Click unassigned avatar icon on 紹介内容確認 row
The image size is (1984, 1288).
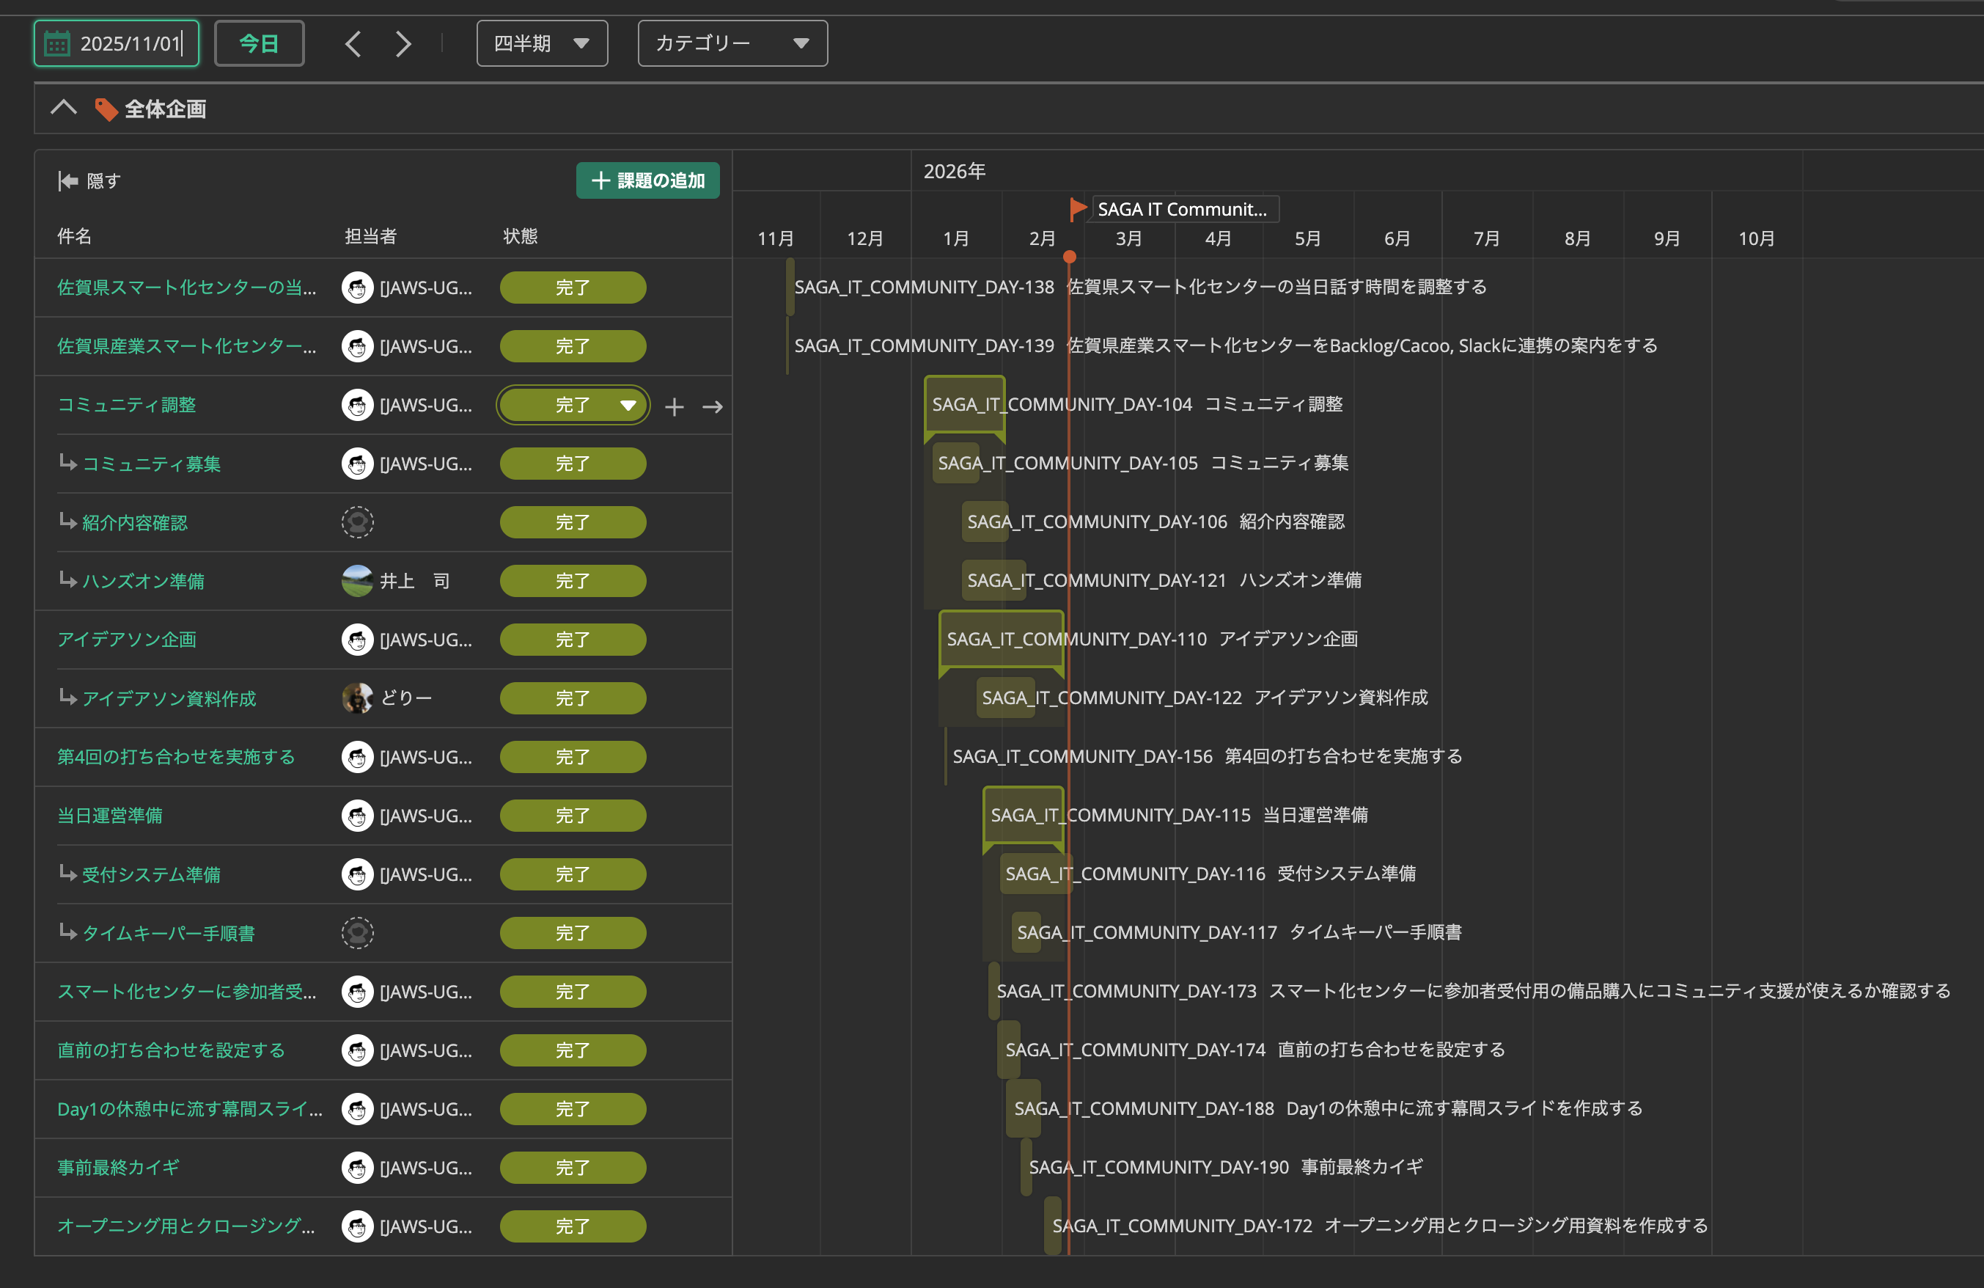(358, 522)
